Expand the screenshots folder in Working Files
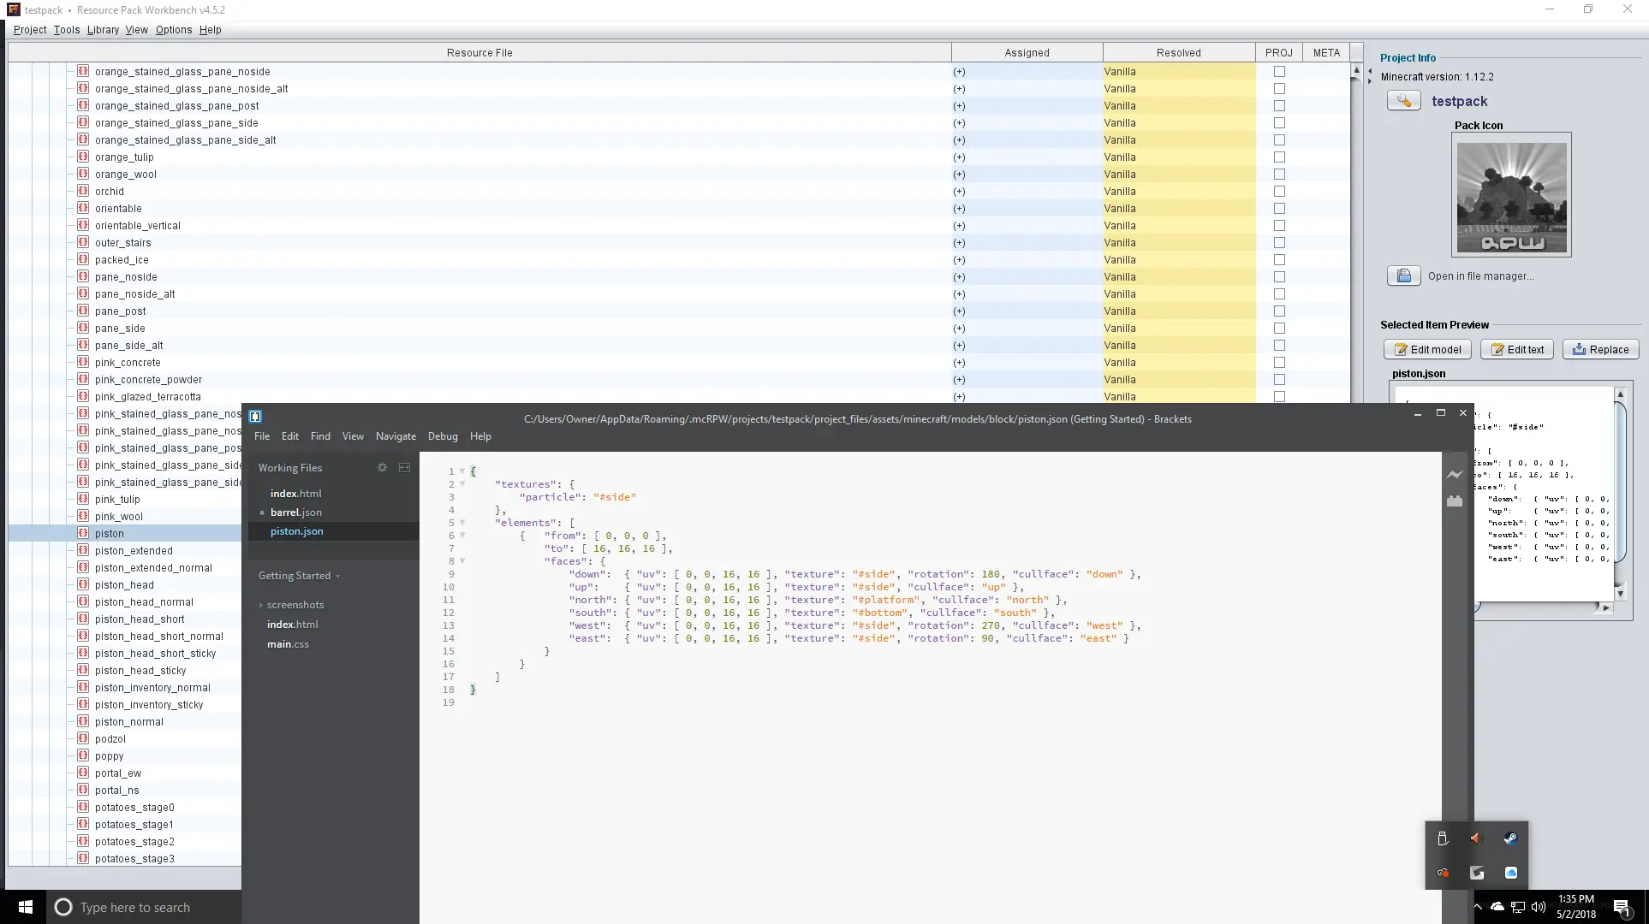This screenshot has height=924, width=1649. (x=262, y=603)
